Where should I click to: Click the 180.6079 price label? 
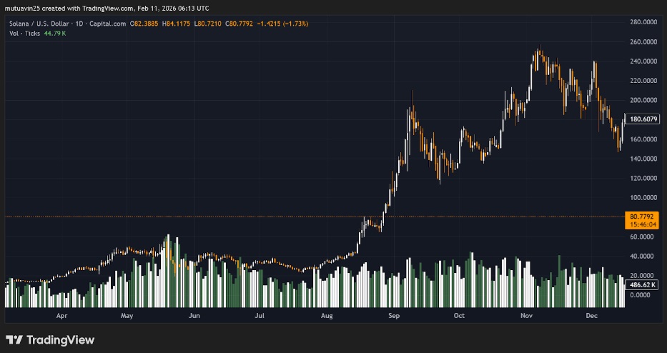coord(642,119)
